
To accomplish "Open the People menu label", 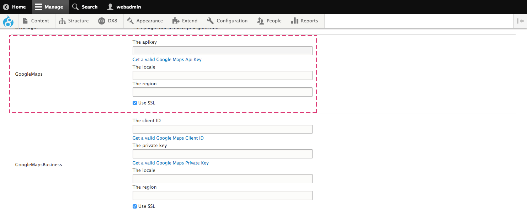I will 274,21.
